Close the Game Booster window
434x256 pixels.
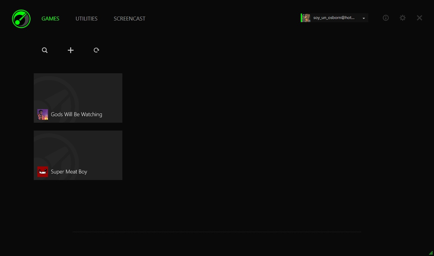coord(420,18)
